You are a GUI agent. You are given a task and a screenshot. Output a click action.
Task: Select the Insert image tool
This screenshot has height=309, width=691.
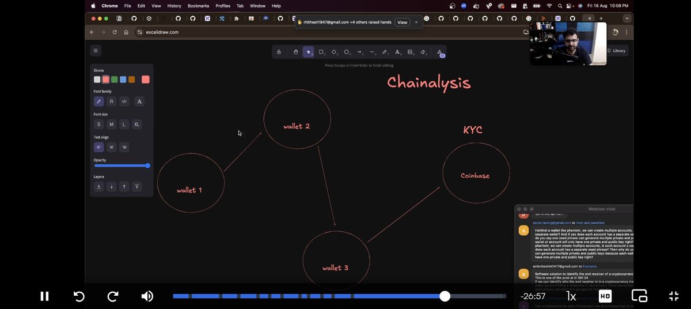[x=411, y=52]
